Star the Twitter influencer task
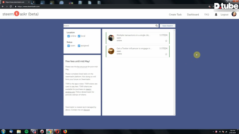 (166, 54)
